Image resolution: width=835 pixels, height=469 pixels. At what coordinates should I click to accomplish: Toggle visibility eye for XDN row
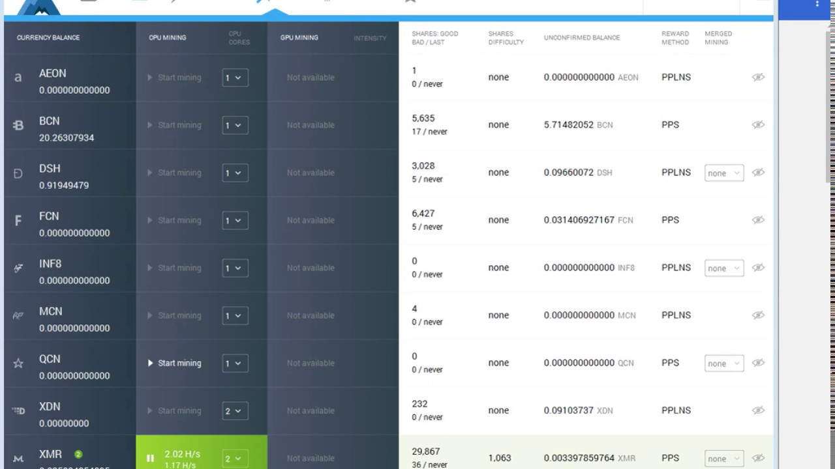pos(758,410)
